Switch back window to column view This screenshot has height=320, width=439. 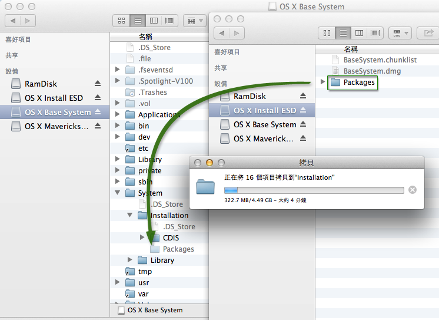[154, 21]
